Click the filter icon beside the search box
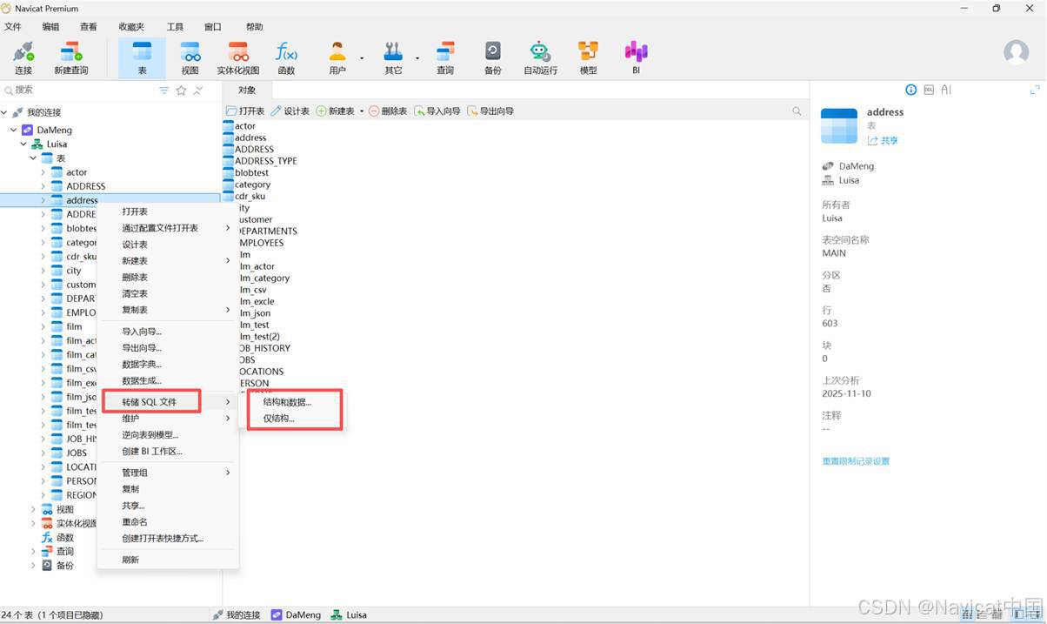 tap(163, 91)
